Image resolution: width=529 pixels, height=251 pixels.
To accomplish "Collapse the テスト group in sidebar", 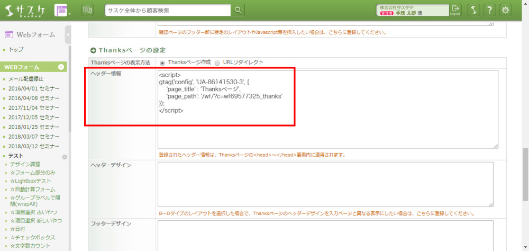I will 65,157.
